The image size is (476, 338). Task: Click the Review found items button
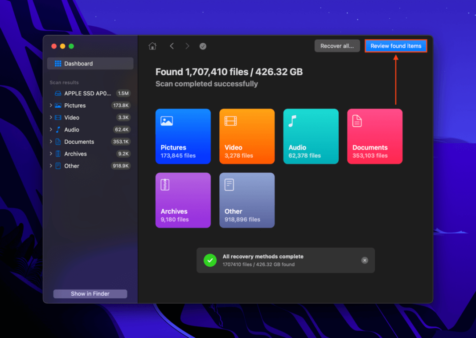tap(396, 45)
